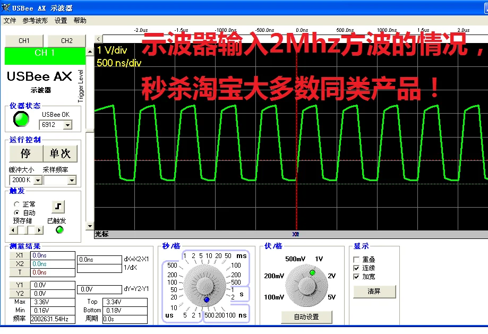Click the volts per division knob
Image resolution: width=488 pixels, height=334 pixels.
pos(307,286)
